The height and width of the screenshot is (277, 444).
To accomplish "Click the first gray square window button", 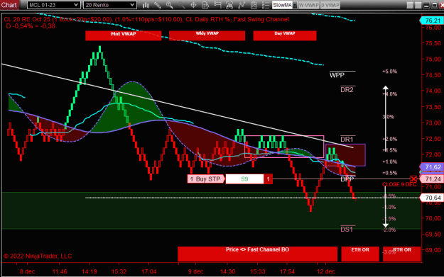I will pos(410,5).
